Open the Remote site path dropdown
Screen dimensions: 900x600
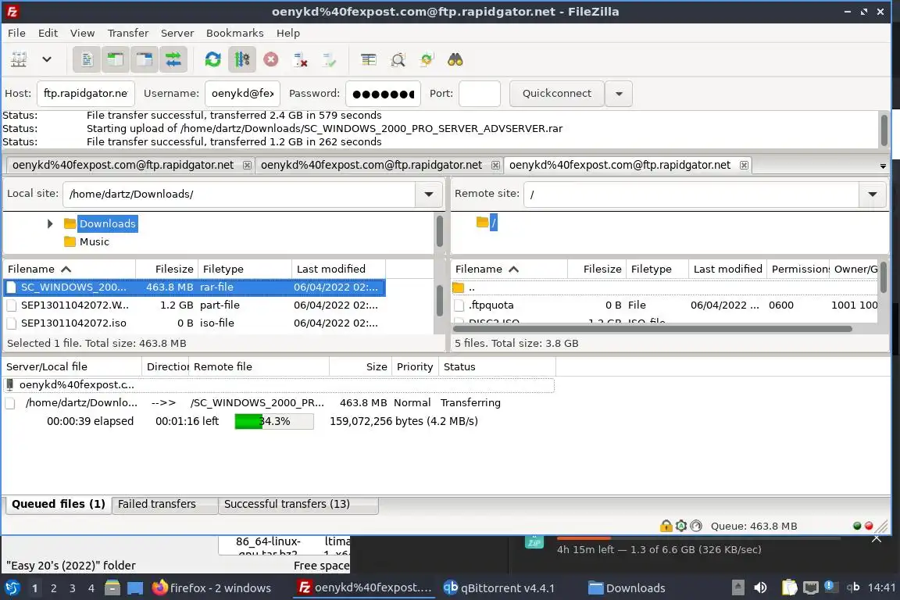tap(873, 194)
